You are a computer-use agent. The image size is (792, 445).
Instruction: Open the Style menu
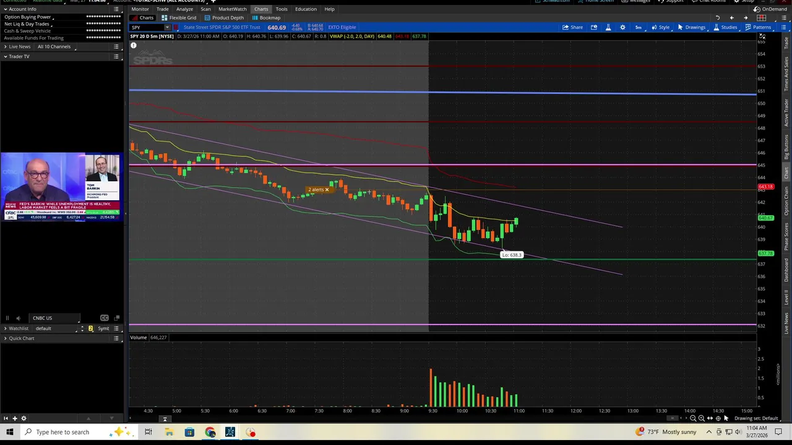pyautogui.click(x=660, y=27)
